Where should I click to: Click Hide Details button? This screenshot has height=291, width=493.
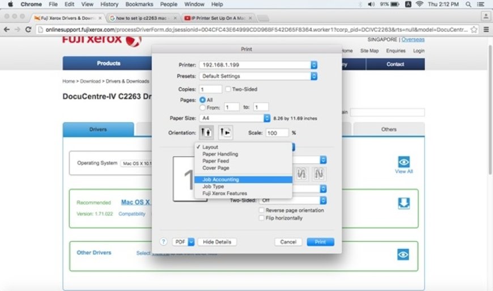pyautogui.click(x=217, y=242)
